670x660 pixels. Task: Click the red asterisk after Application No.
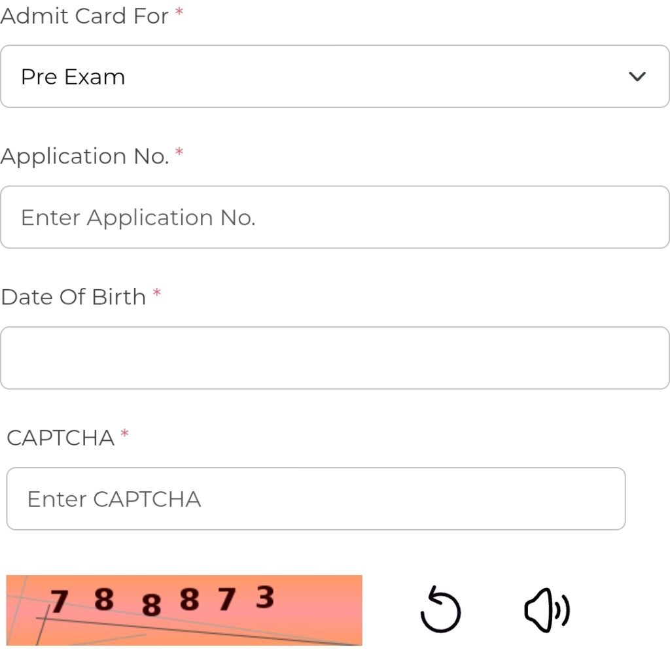click(179, 154)
